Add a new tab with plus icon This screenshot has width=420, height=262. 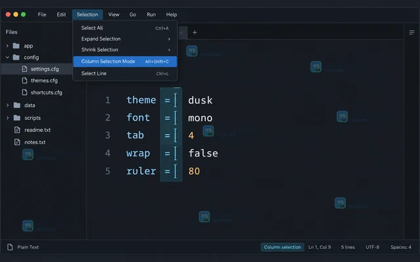pos(195,33)
